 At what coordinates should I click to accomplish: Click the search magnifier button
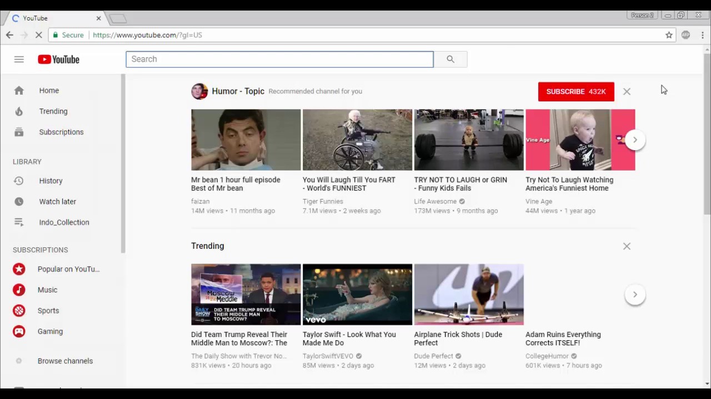(450, 59)
